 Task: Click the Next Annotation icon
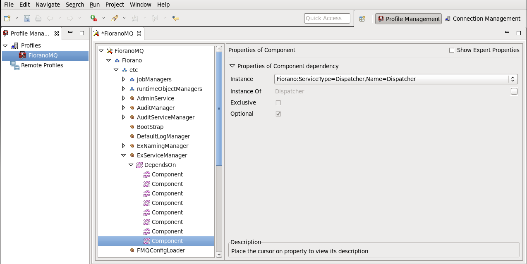[134, 18]
